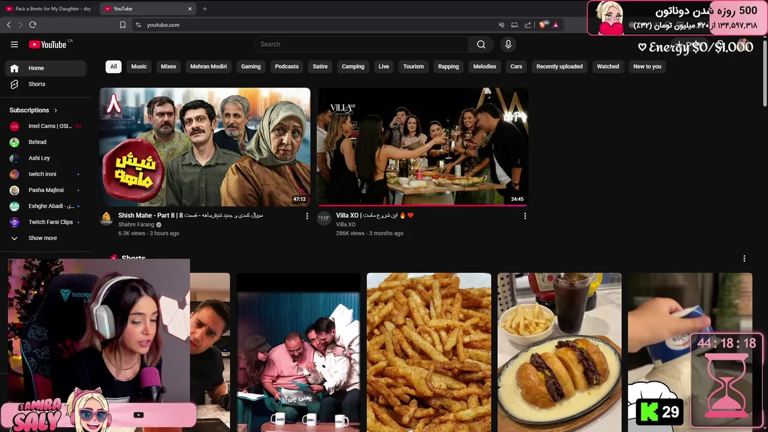Click the browser back arrow
The width and height of the screenshot is (768, 432).
(x=8, y=25)
